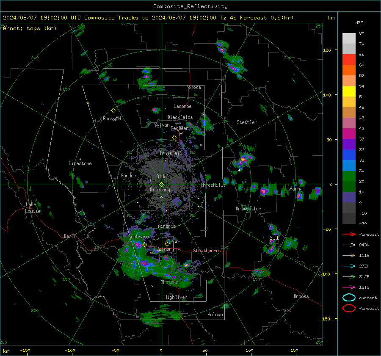Click the Hanna town label
The width and height of the screenshot is (381, 356).
pyautogui.click(x=296, y=189)
